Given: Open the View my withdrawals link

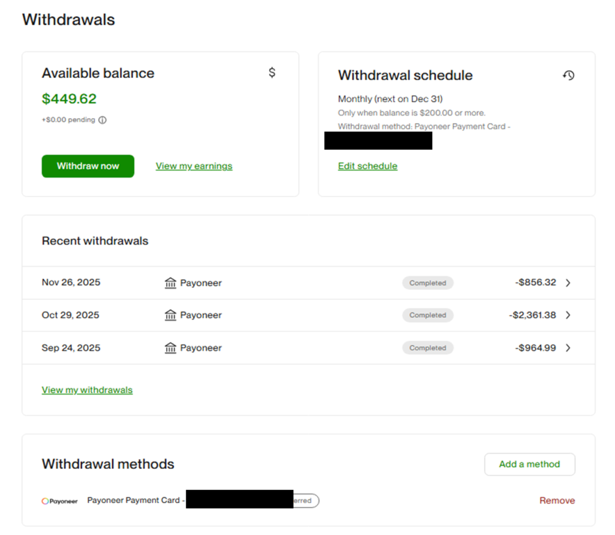Looking at the screenshot, I should [87, 390].
